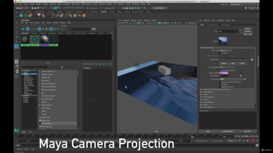Open the Mesh Tools menu
The height and width of the screenshot is (153, 273).
pos(76,4)
